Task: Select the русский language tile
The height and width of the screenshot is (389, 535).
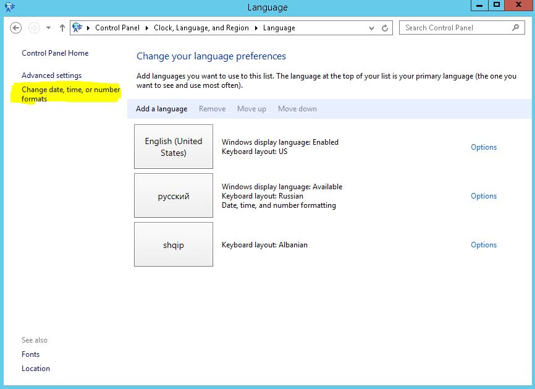Action: pyautogui.click(x=174, y=195)
